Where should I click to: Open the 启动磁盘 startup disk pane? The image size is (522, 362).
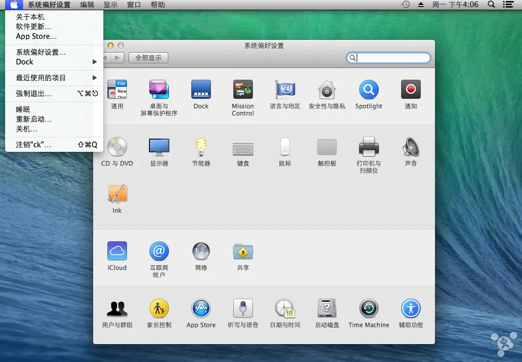327,309
